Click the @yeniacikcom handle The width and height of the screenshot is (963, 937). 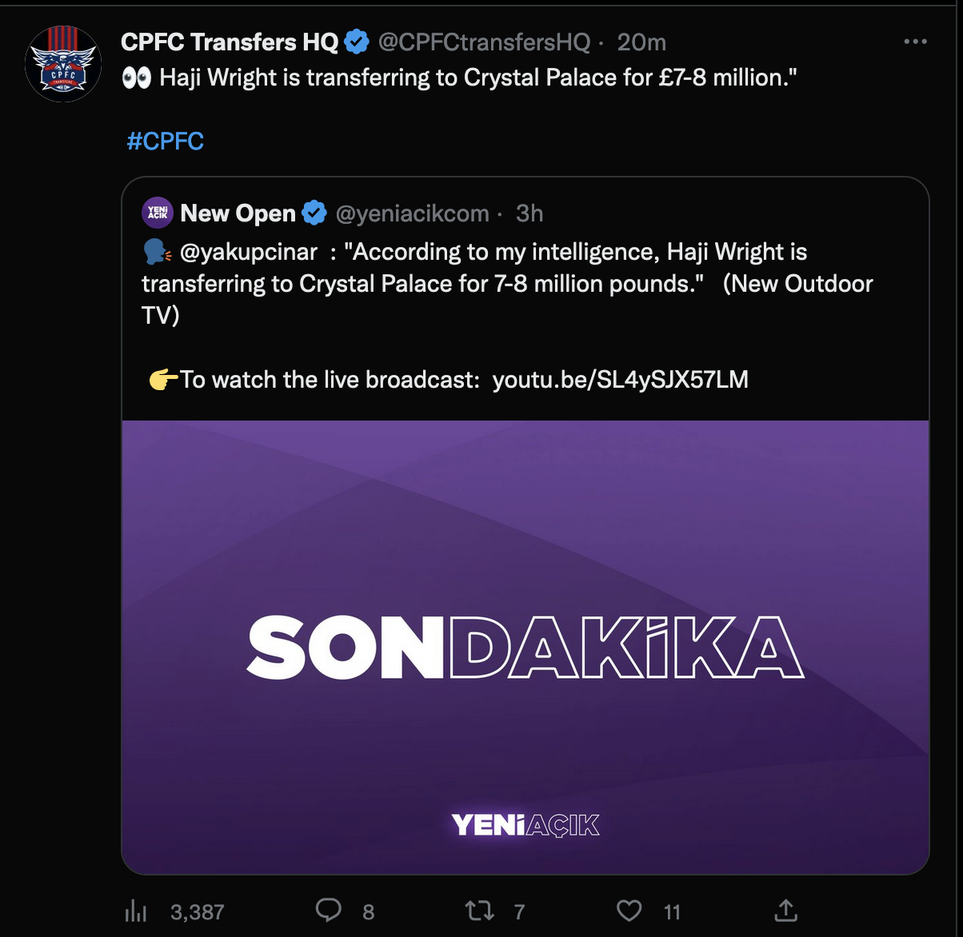pos(412,213)
